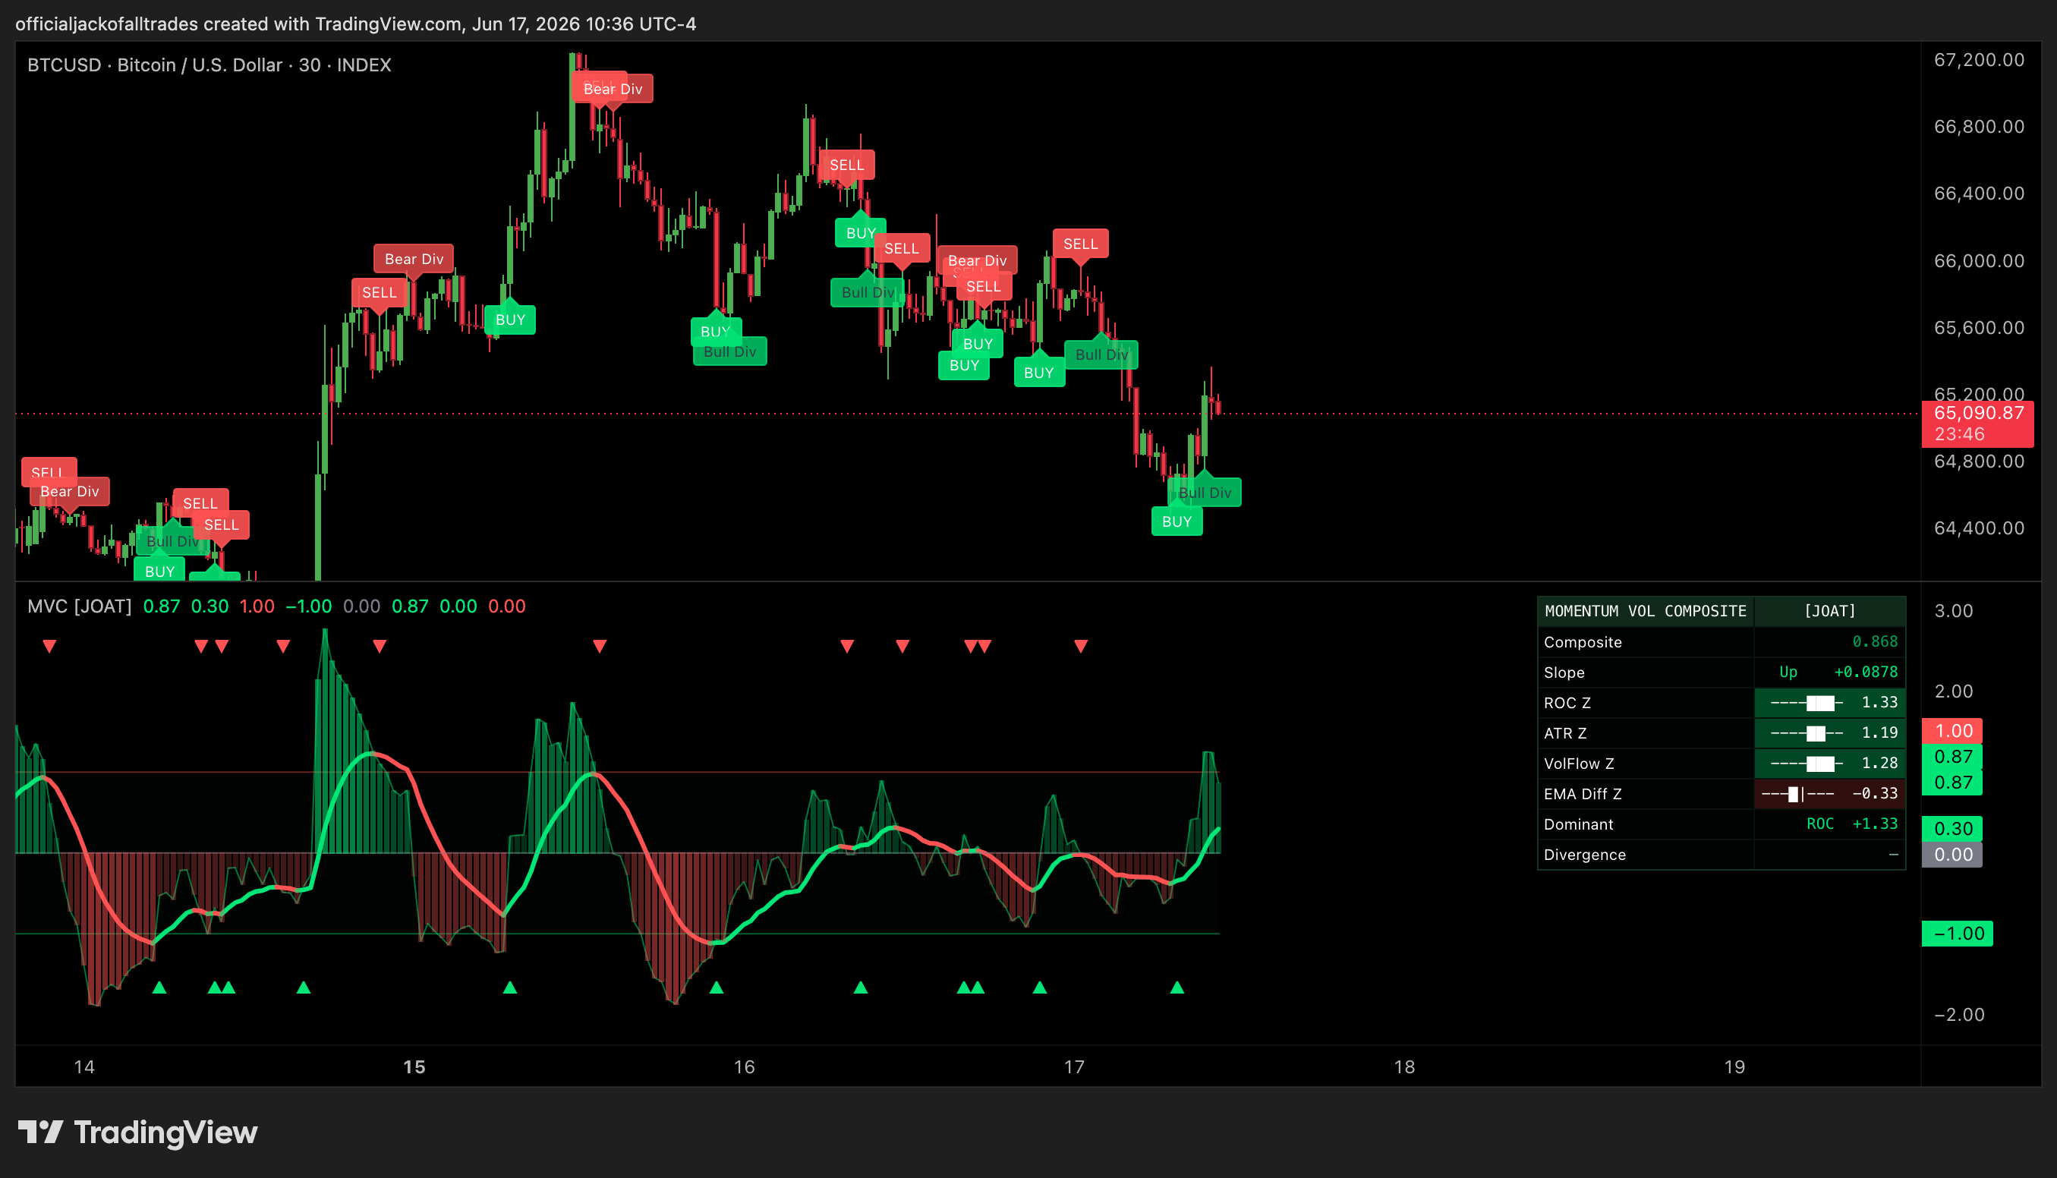Click the green 0.30 tag on the indicator scale

1953,829
